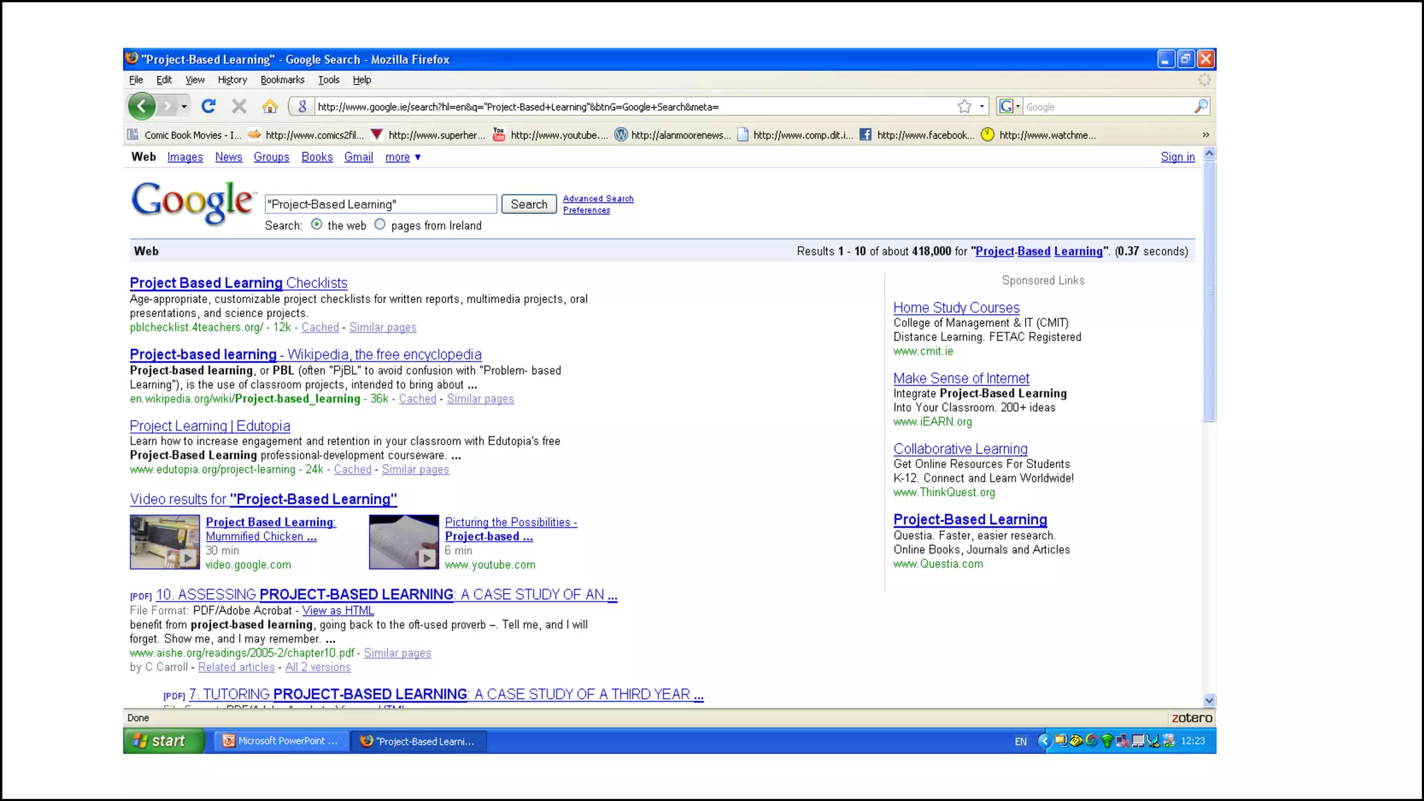Image resolution: width=1424 pixels, height=801 pixels.
Task: Click the vertical scrollbar thumb
Action: 1210,292
